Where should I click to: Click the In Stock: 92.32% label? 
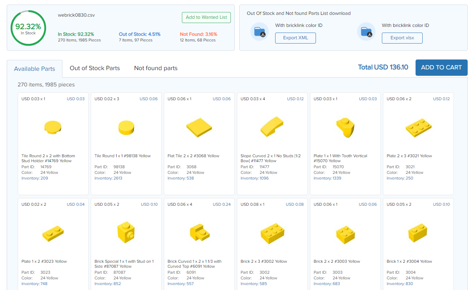pos(76,34)
